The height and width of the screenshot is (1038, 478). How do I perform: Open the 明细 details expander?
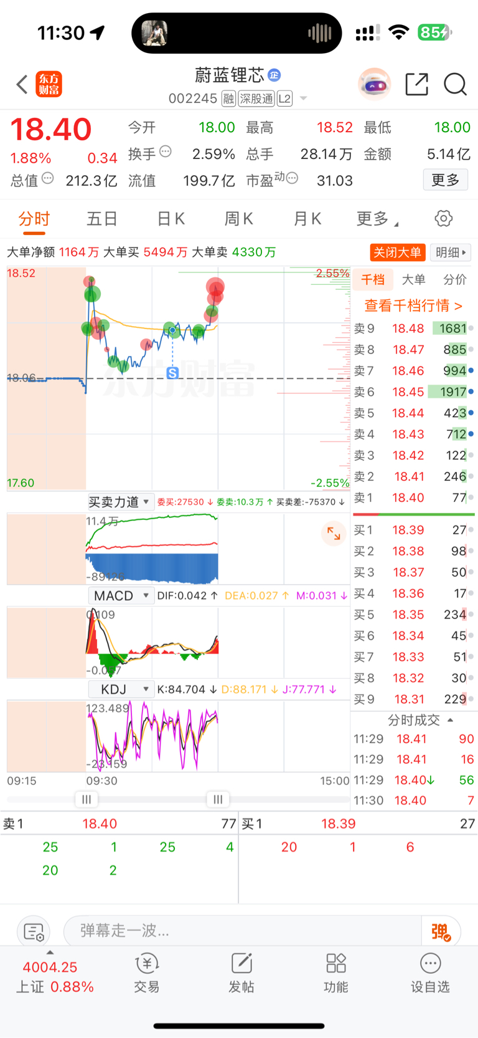coord(451,252)
